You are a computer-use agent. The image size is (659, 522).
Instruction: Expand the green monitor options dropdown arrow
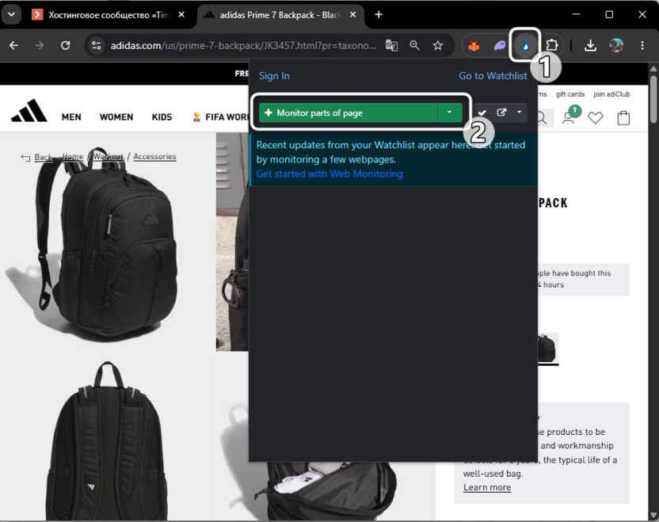pyautogui.click(x=450, y=112)
